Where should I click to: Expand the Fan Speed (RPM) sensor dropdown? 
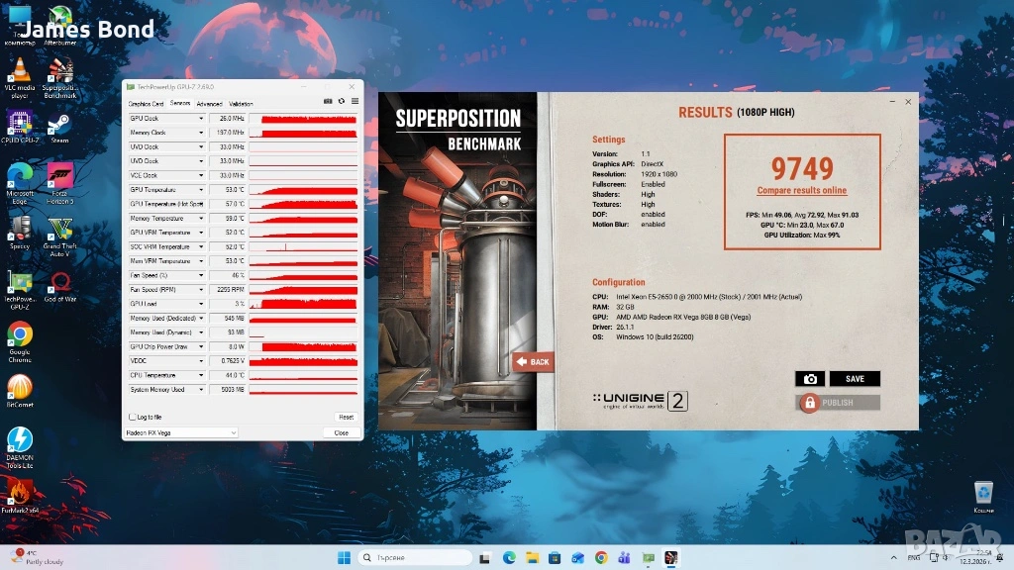click(201, 290)
